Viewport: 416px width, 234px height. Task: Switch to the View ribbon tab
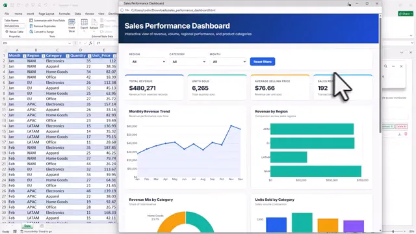(101, 14)
